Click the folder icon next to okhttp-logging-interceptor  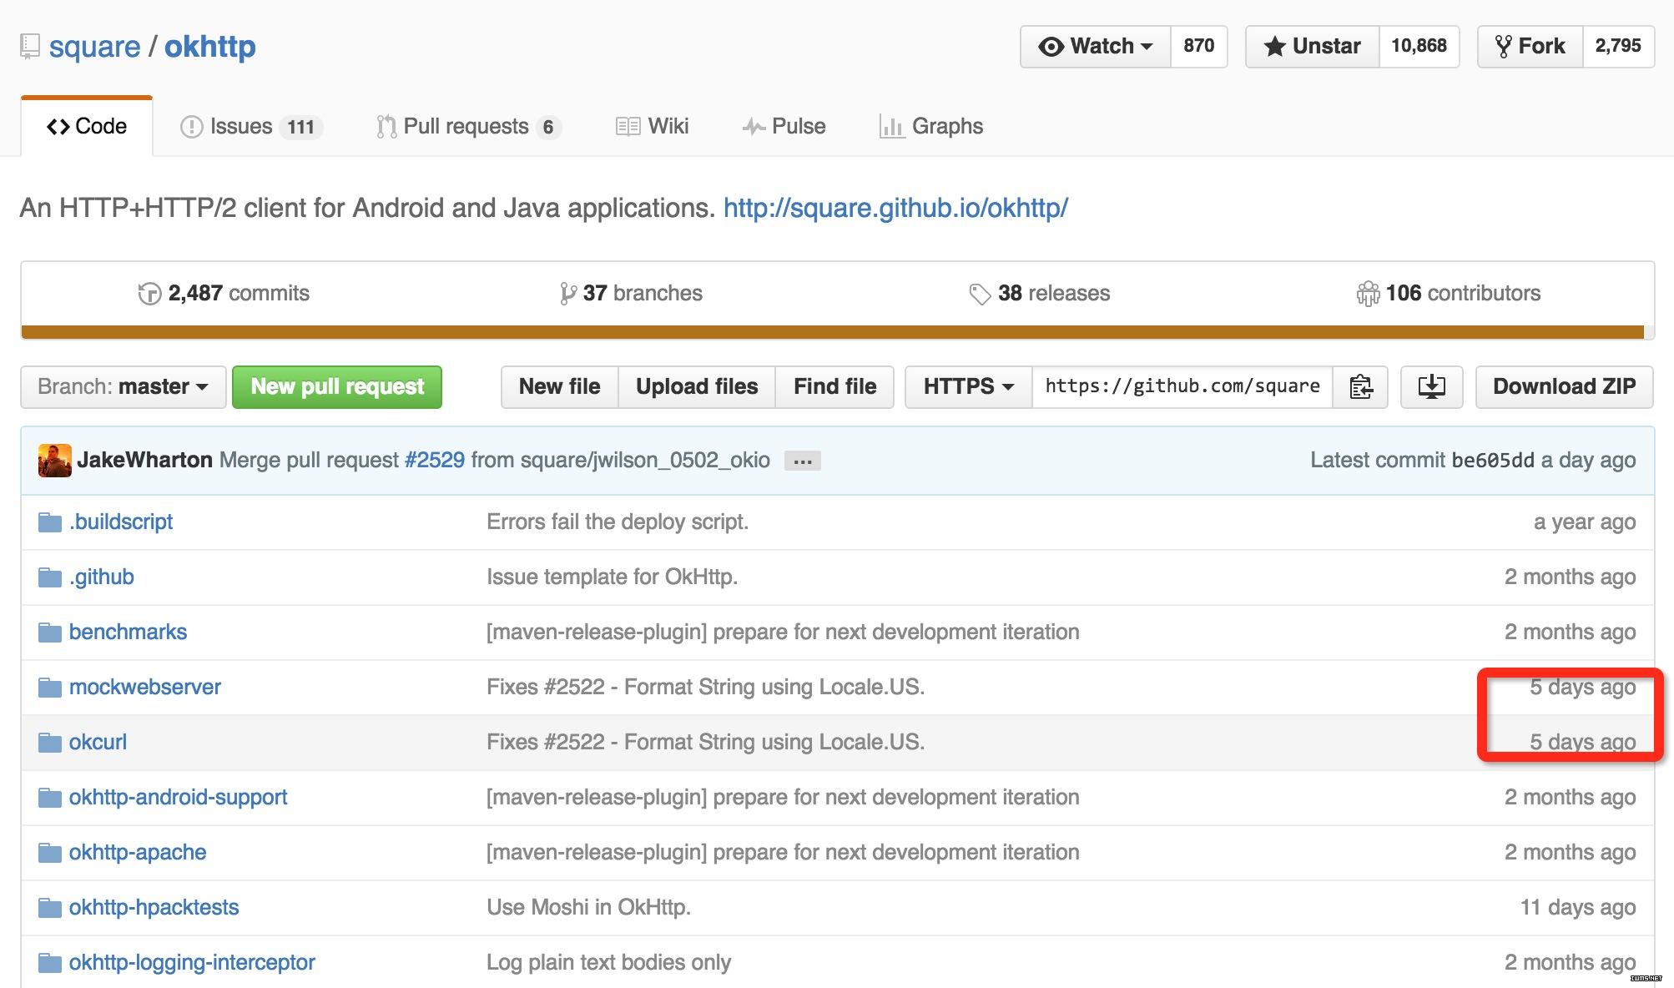click(50, 963)
